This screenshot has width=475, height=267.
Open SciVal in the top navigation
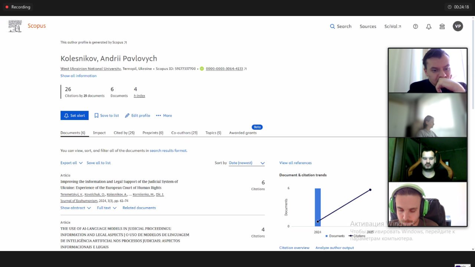tap(393, 26)
